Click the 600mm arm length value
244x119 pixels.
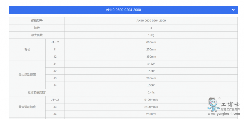coord(151,42)
